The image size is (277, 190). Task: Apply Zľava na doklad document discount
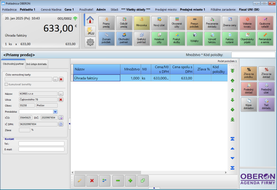point(266,73)
